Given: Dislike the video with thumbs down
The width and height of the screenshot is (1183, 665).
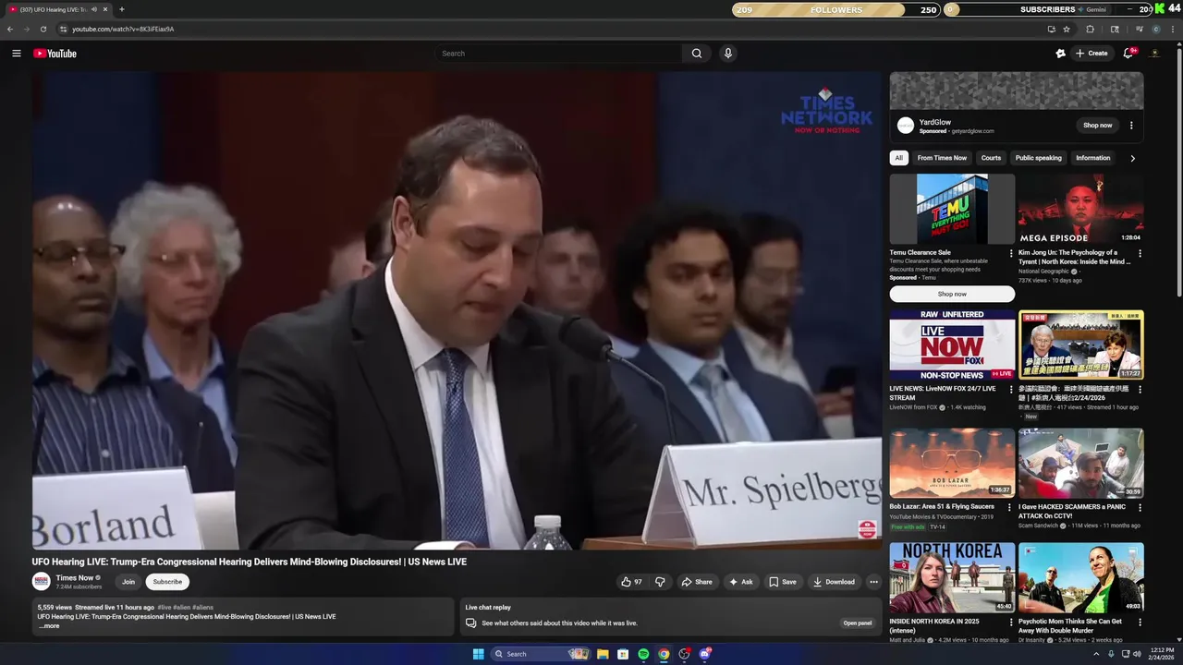Looking at the screenshot, I should (660, 582).
